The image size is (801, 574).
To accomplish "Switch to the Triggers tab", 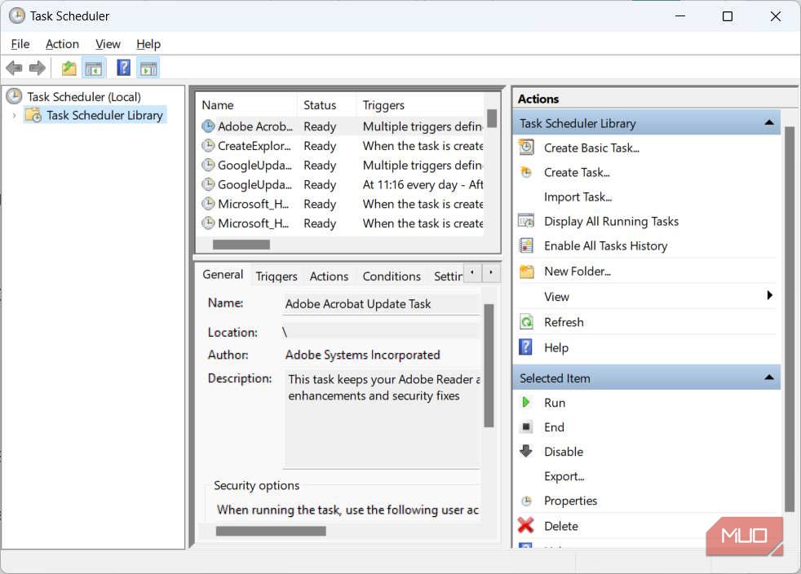I will 276,276.
